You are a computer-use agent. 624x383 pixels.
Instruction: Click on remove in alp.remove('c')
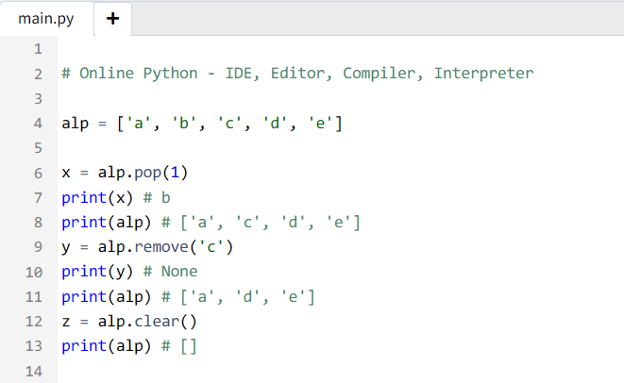[x=161, y=247]
